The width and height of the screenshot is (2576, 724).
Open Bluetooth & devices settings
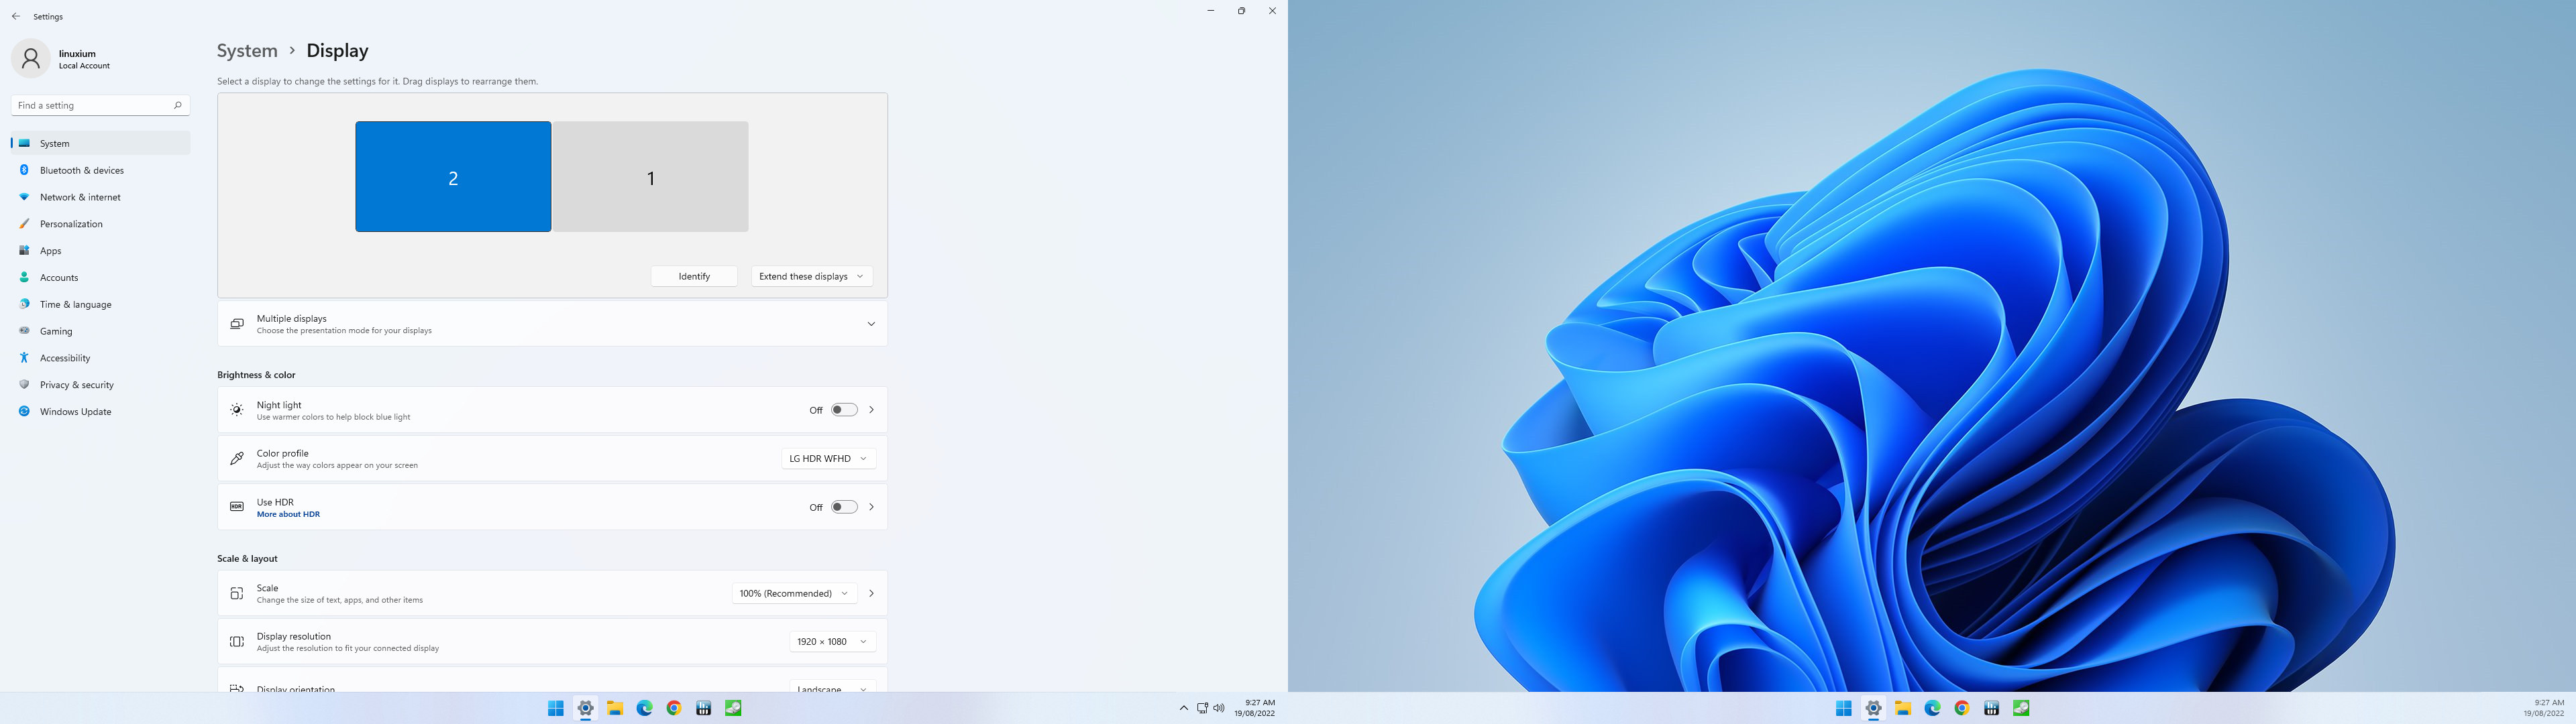(100, 170)
